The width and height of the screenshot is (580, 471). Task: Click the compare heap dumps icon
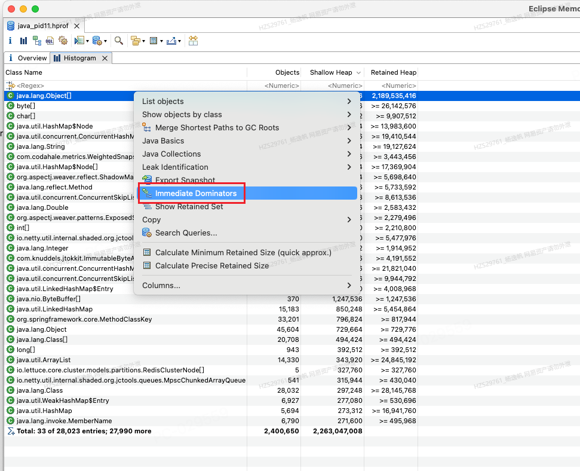[x=193, y=41]
